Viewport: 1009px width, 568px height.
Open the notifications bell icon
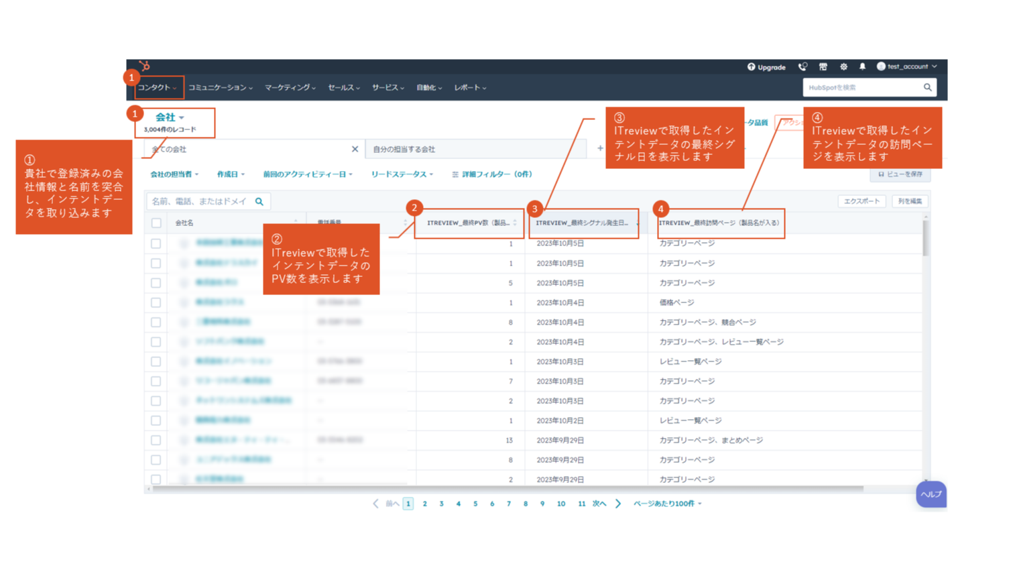coord(863,66)
